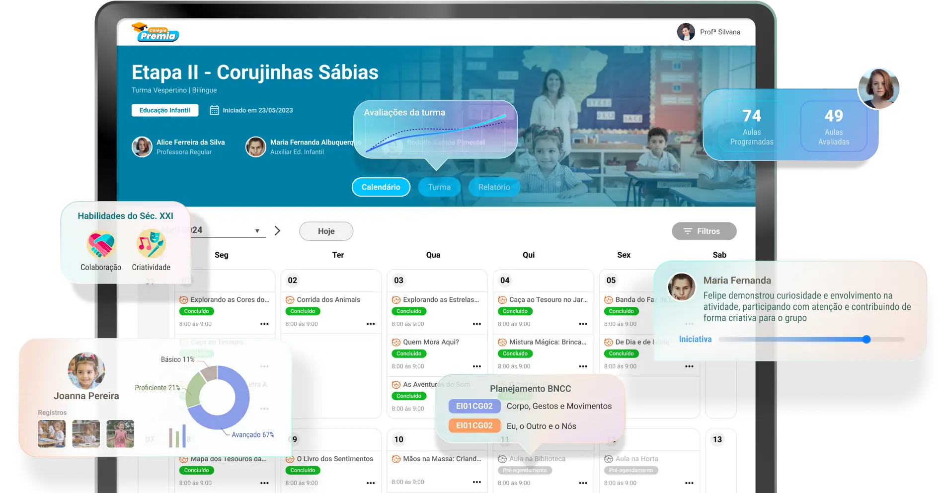This screenshot has width=942, height=493.
Task: Switch to the Relatório tab
Action: click(494, 187)
